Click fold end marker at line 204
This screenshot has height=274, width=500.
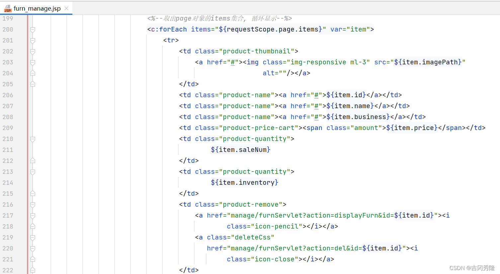tap(33, 73)
